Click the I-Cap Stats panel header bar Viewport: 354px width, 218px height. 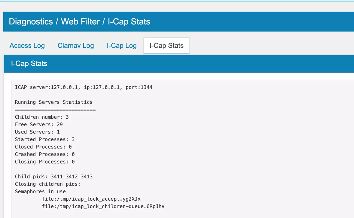29,64
